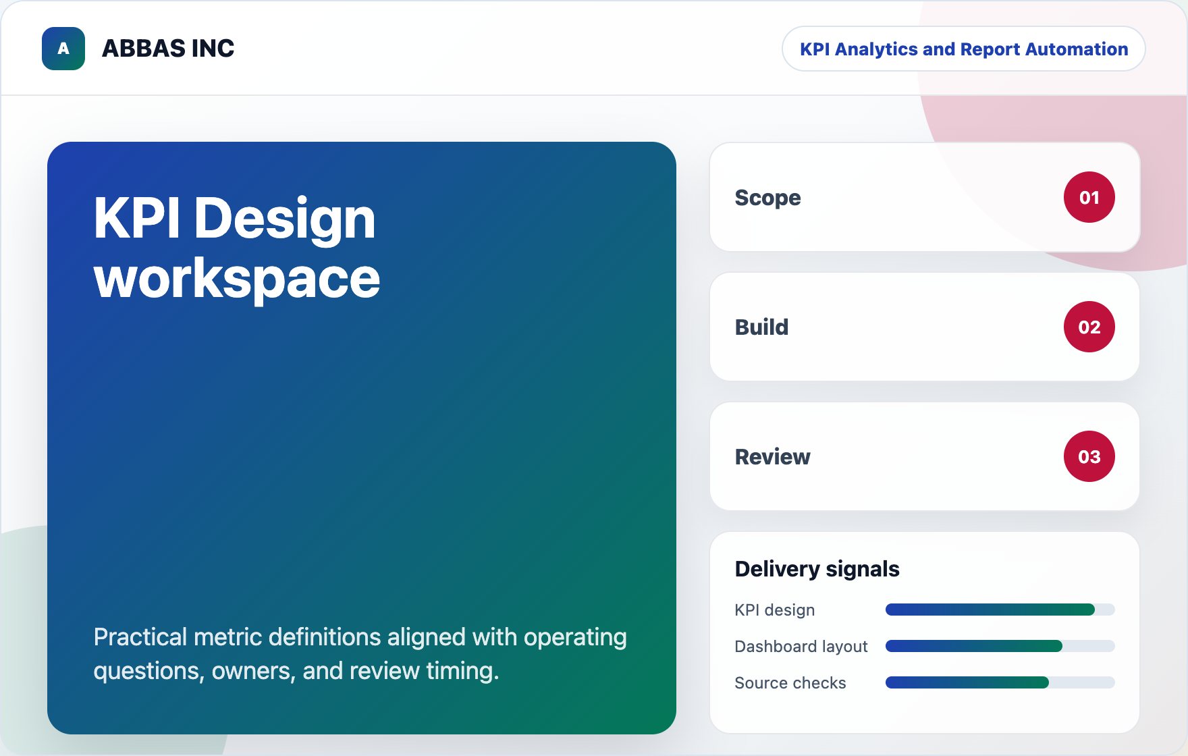The width and height of the screenshot is (1188, 756).
Task: Open KPI Analytics and Report Automation pill
Action: [x=963, y=49]
